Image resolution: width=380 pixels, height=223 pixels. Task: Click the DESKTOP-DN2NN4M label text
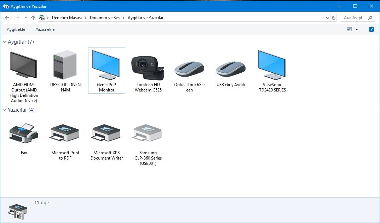(65, 87)
